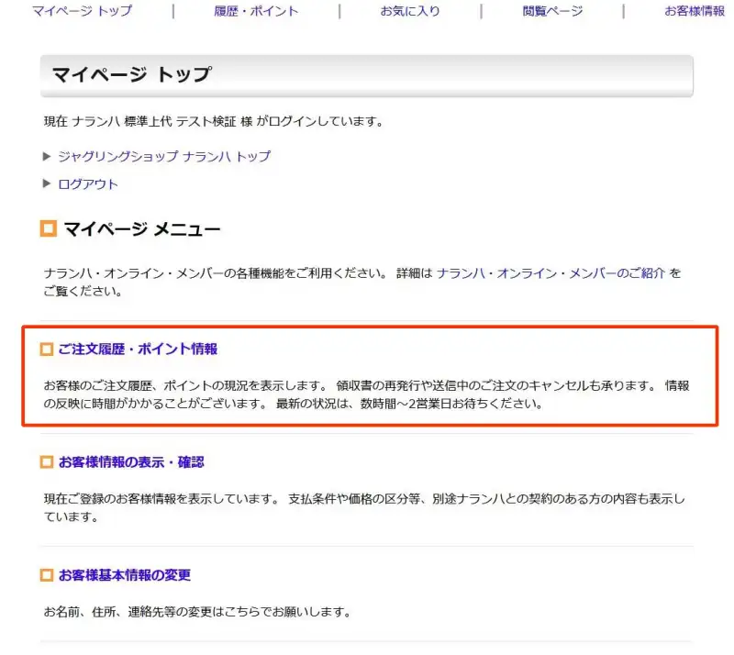This screenshot has width=734, height=655.
Task: Click description starting お客様のご注文履歴、ポイントの現況
Action: 366,394
